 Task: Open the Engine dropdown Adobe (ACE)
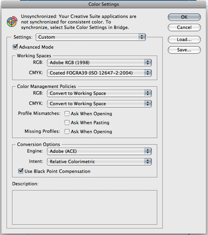99,151
